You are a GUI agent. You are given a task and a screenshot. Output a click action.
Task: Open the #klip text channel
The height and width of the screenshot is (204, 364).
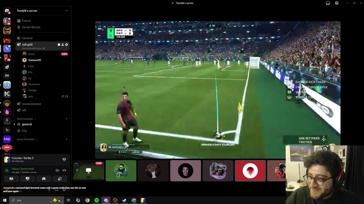click(43, 131)
